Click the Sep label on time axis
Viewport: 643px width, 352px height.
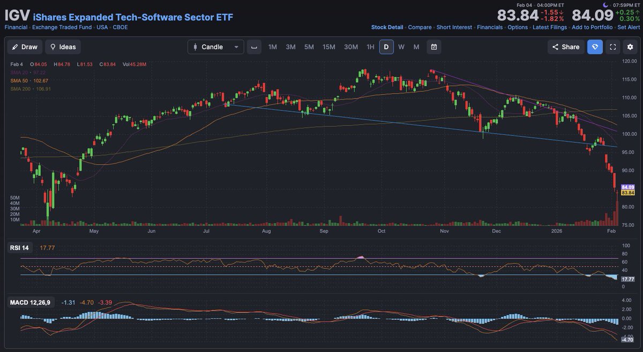coord(324,231)
